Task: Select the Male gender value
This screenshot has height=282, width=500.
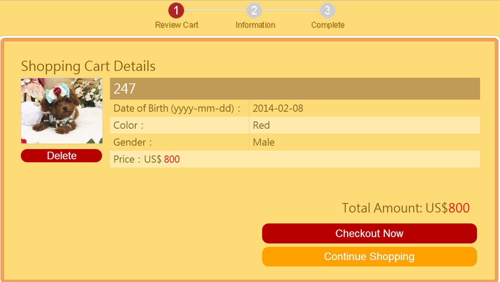Action: pos(264,142)
